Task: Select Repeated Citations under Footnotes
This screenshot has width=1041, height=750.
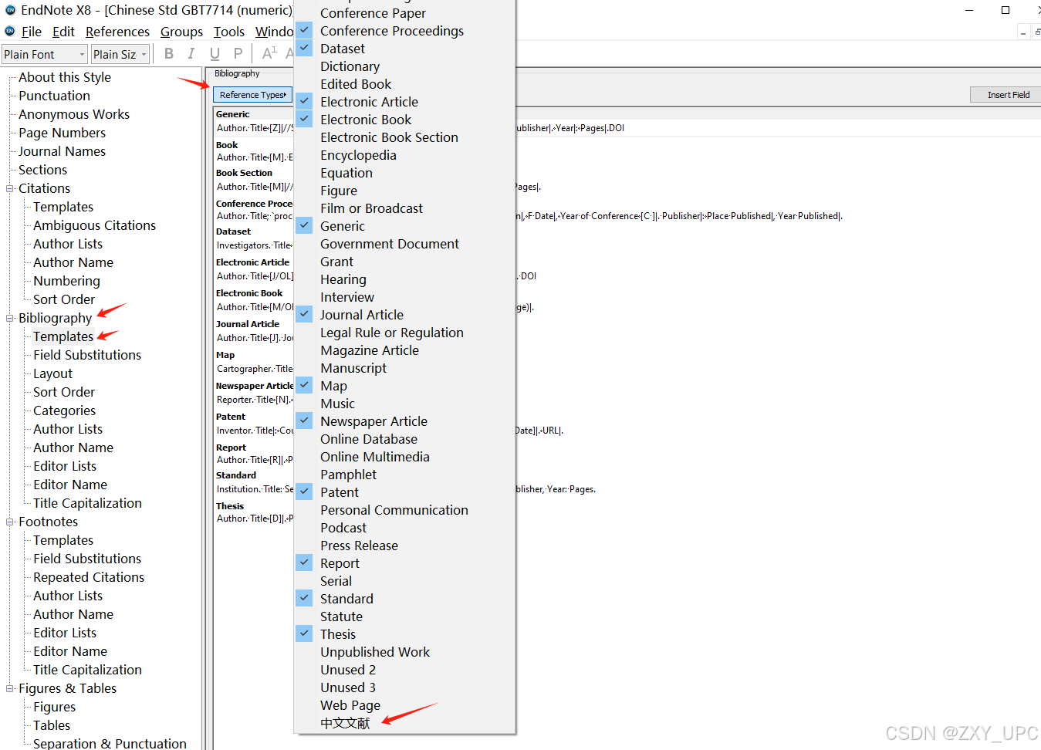Action: 89,577
